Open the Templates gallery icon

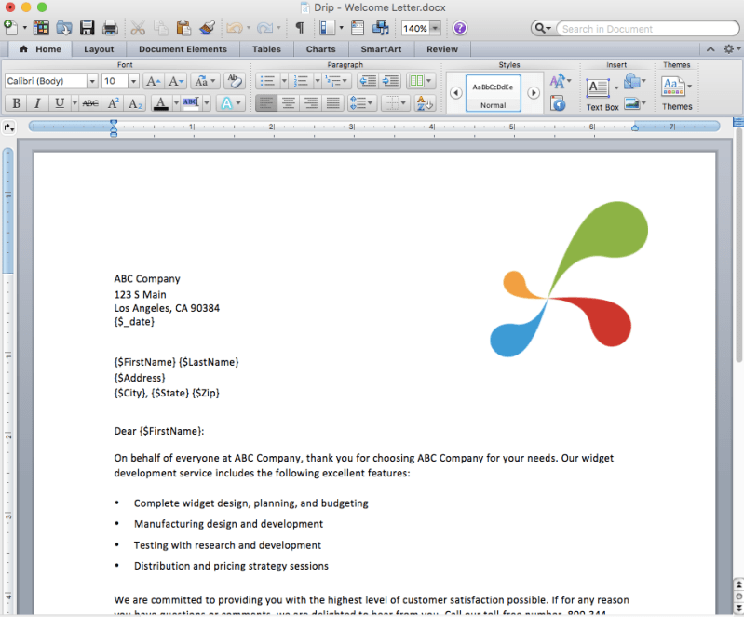pos(41,28)
